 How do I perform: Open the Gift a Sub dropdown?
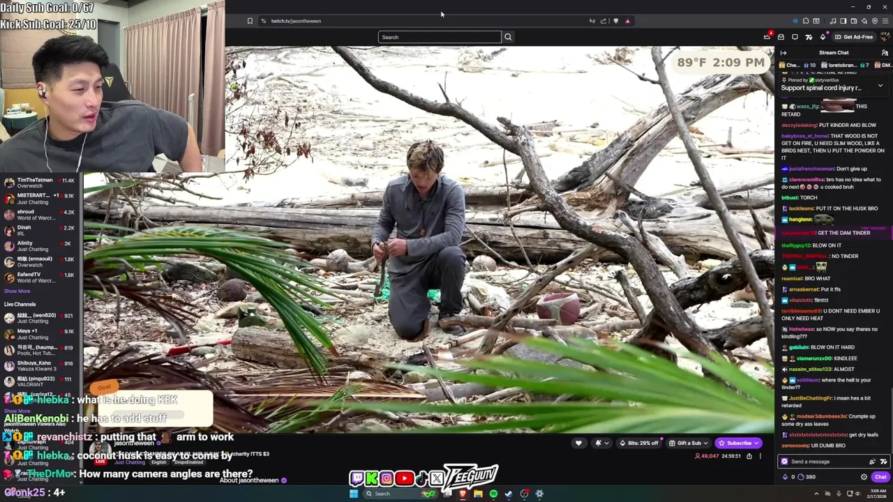pos(689,443)
